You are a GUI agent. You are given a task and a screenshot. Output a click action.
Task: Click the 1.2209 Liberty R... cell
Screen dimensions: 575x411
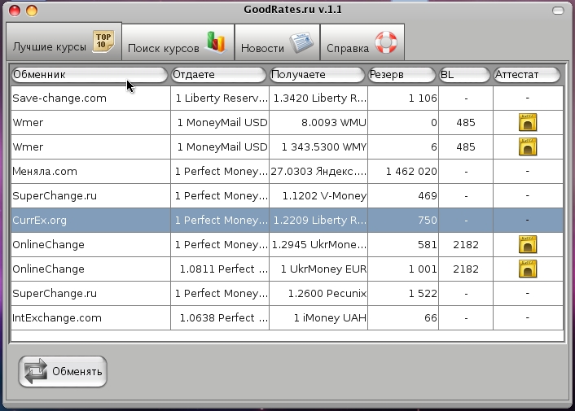[318, 221]
